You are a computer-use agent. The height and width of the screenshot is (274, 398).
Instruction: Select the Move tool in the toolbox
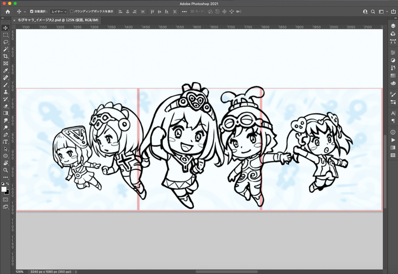click(5, 28)
